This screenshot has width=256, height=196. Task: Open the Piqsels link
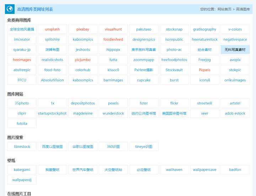tap(204, 70)
